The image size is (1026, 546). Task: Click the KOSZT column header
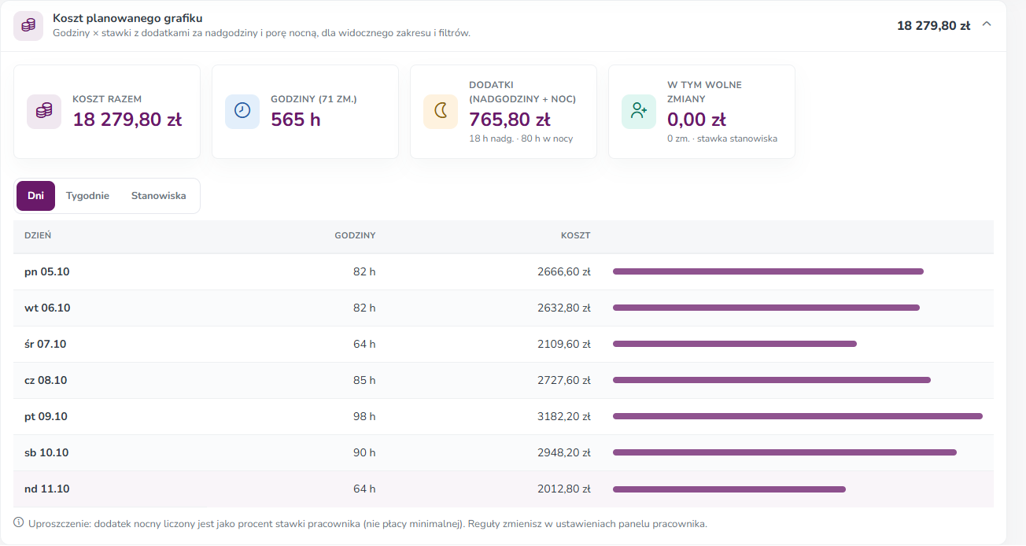tap(575, 235)
